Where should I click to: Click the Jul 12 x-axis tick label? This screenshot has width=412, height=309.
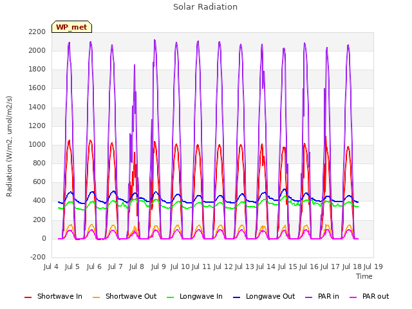[x=223, y=267]
